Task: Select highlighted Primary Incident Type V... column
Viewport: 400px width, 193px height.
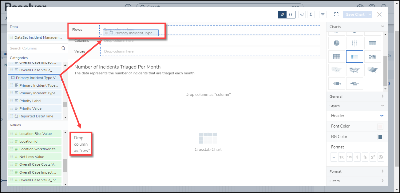Action: (35, 78)
